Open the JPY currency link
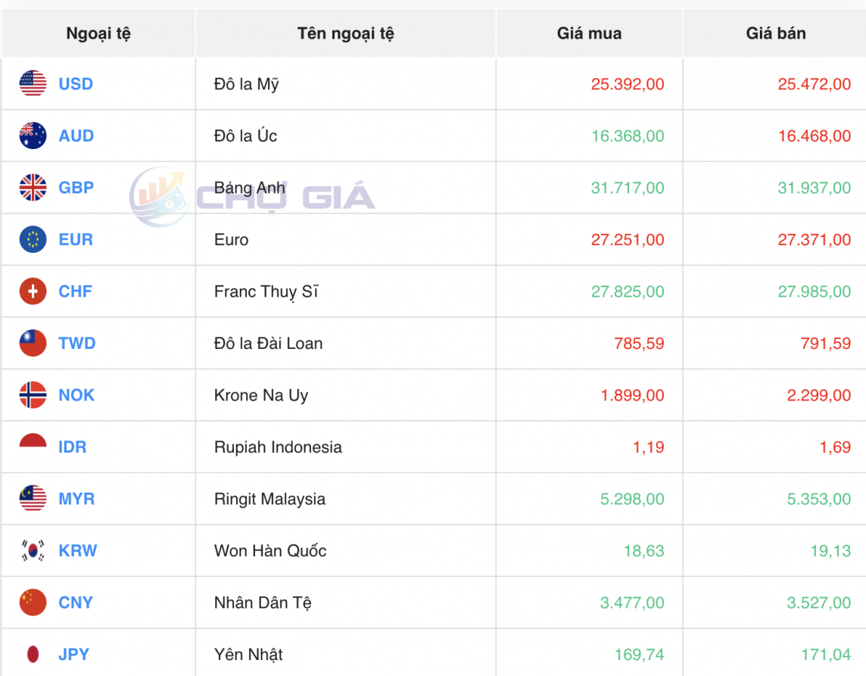Image resolution: width=866 pixels, height=676 pixels. click(73, 655)
